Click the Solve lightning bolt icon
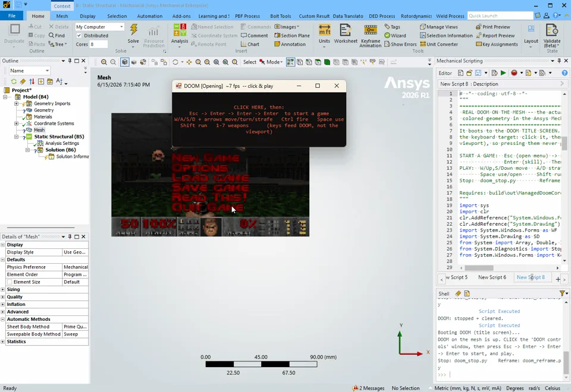The width and height of the screenshot is (571, 392). [x=133, y=30]
